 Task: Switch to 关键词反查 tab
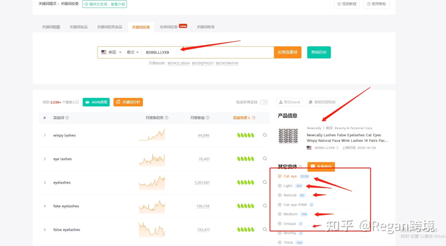pyautogui.click(x=141, y=27)
